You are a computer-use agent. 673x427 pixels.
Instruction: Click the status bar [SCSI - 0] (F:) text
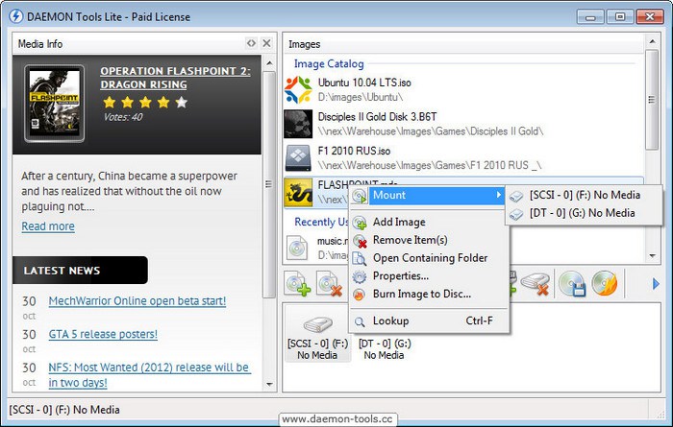point(64,410)
